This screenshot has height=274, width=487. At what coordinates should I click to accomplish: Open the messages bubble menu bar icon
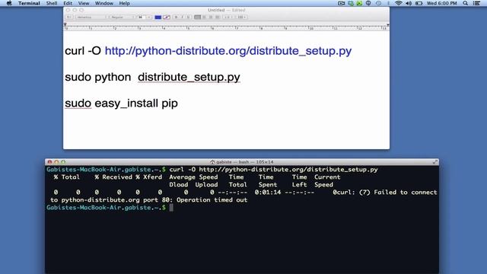point(368,3)
